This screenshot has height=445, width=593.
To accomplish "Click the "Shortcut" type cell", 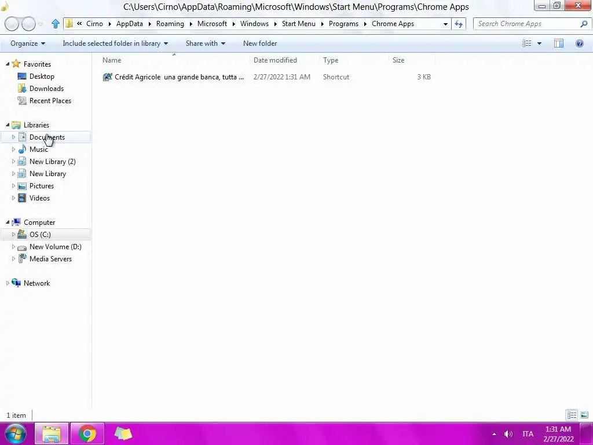I will 336,77.
